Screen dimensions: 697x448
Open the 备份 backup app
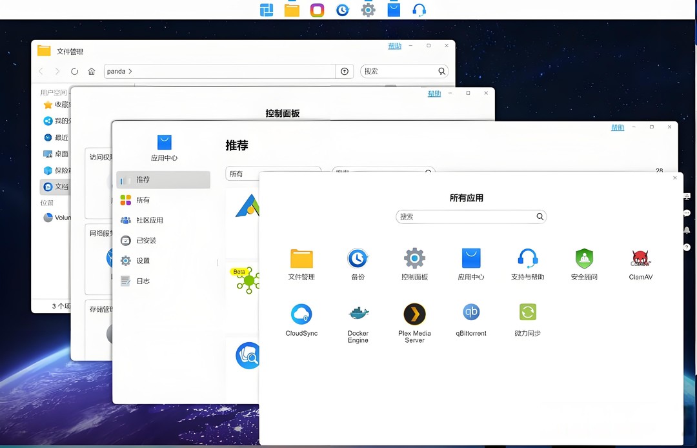tap(357, 258)
